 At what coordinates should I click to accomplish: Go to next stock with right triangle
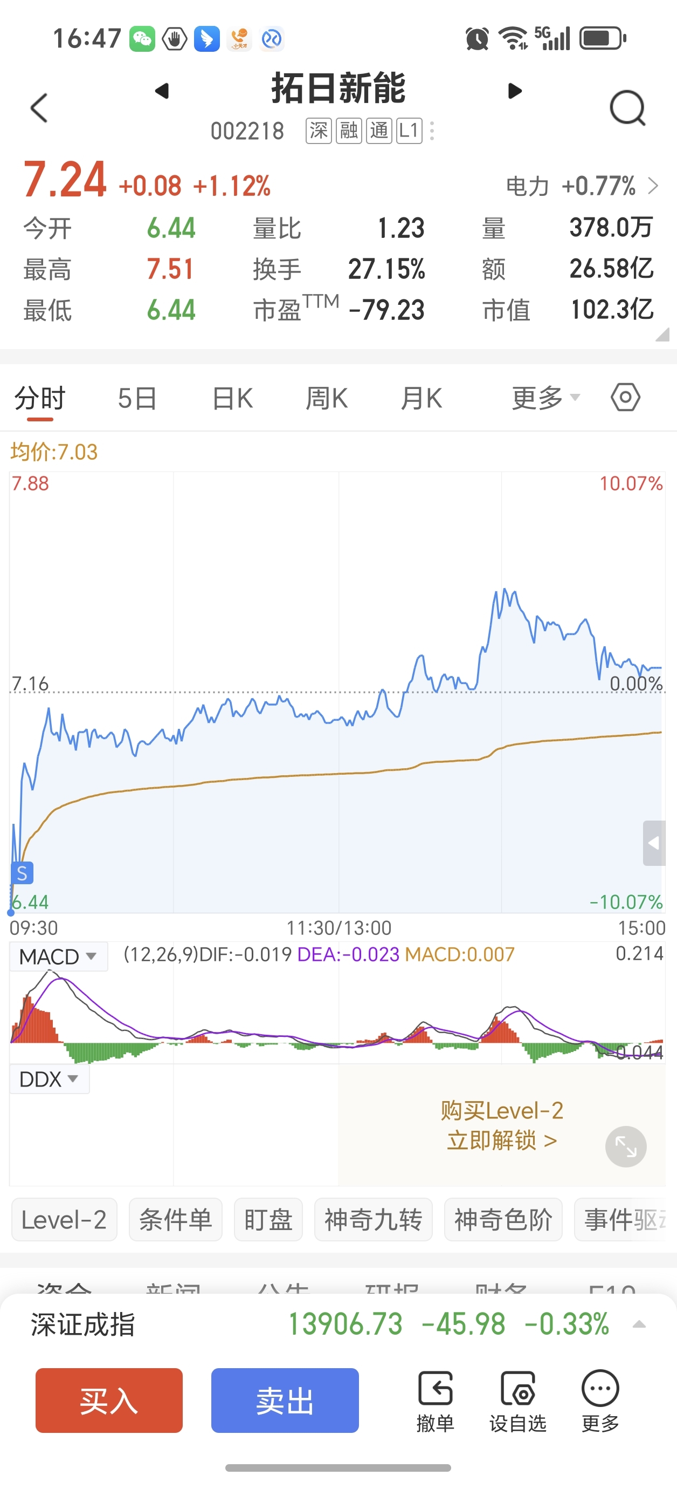pyautogui.click(x=515, y=91)
